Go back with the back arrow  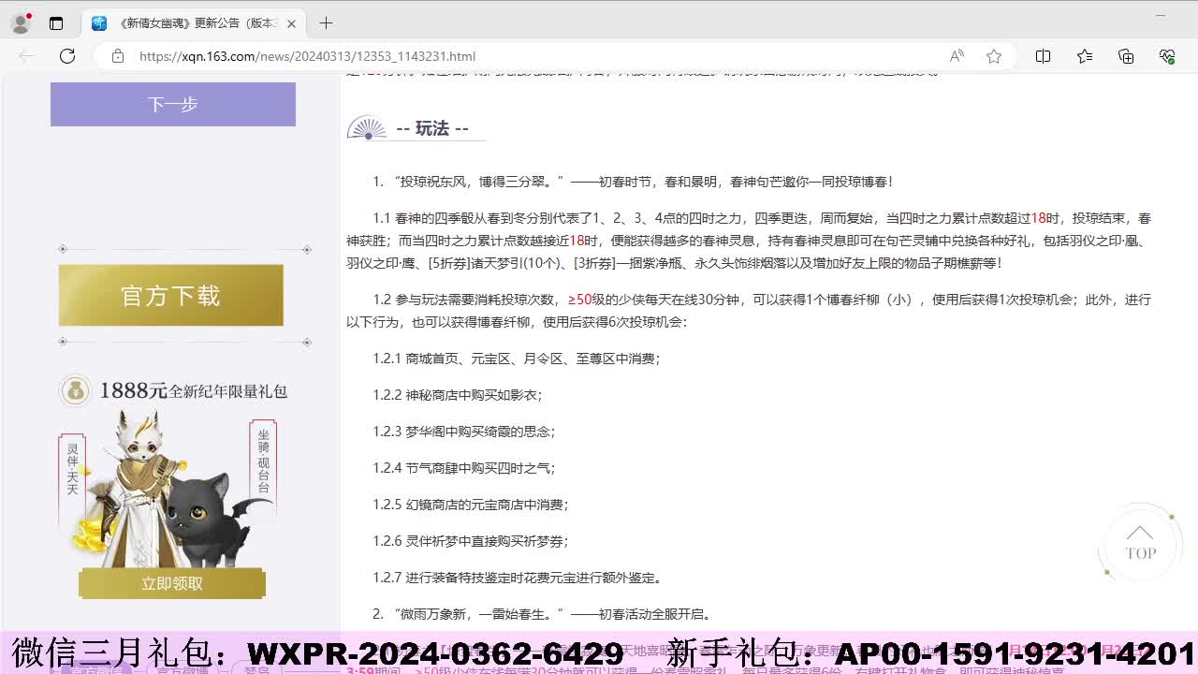point(26,56)
